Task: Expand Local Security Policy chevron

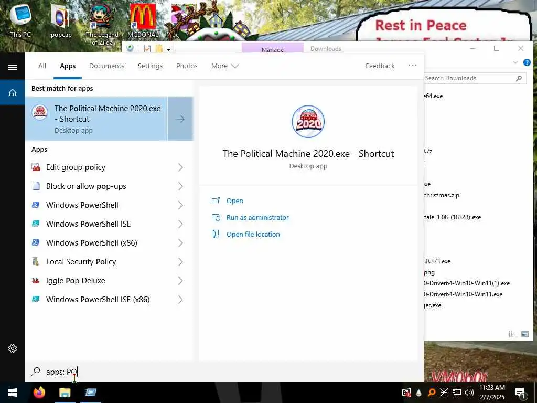Action: pyautogui.click(x=180, y=261)
